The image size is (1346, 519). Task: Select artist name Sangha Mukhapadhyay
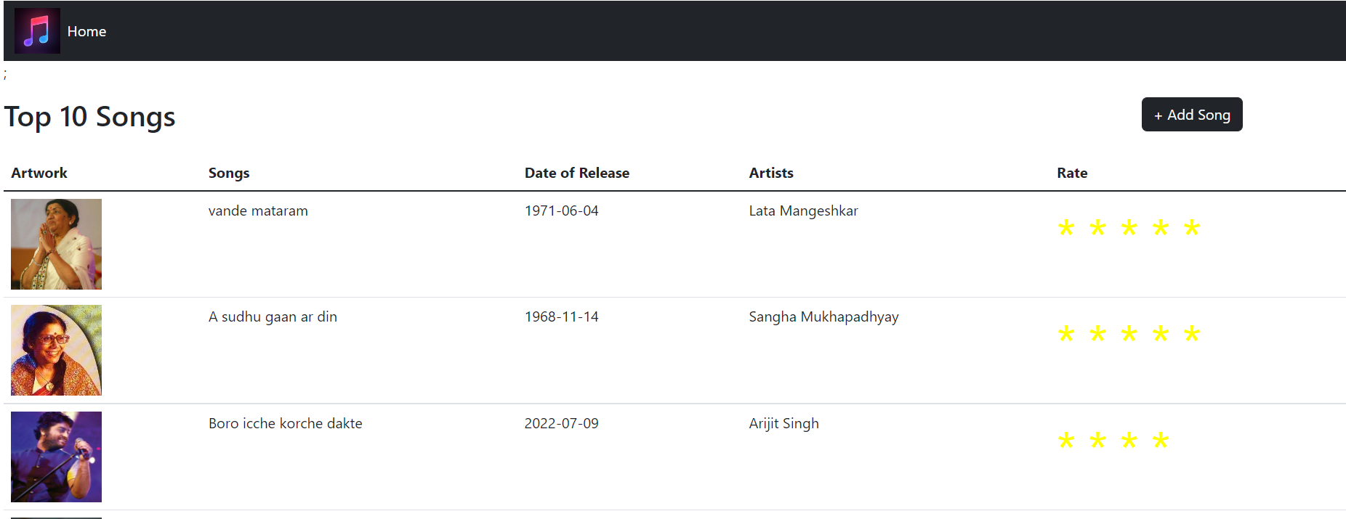tap(823, 316)
